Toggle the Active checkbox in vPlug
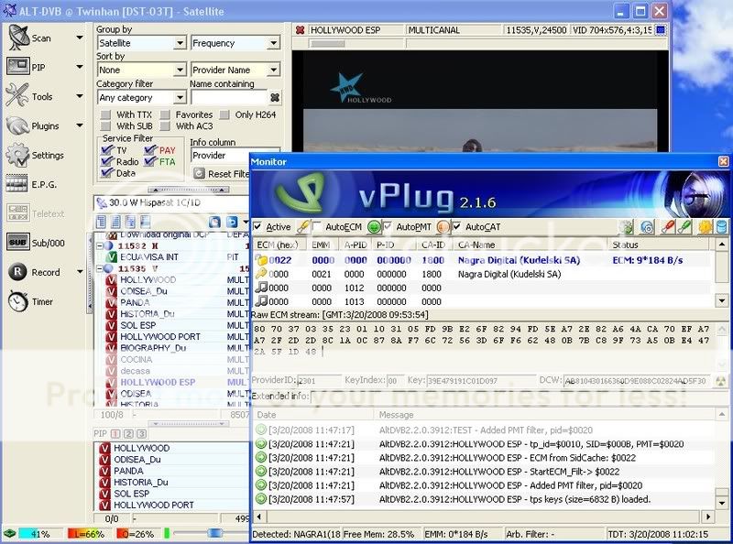The height and width of the screenshot is (544, 733). [257, 227]
